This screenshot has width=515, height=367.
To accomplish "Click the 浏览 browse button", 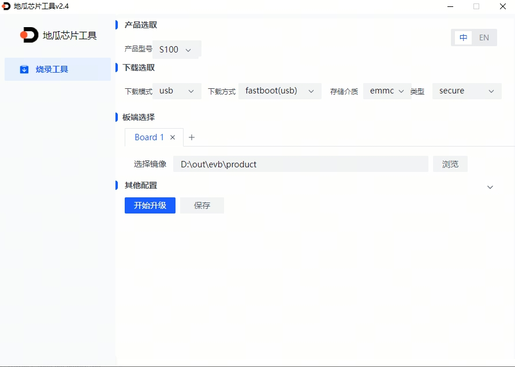I will pos(450,164).
